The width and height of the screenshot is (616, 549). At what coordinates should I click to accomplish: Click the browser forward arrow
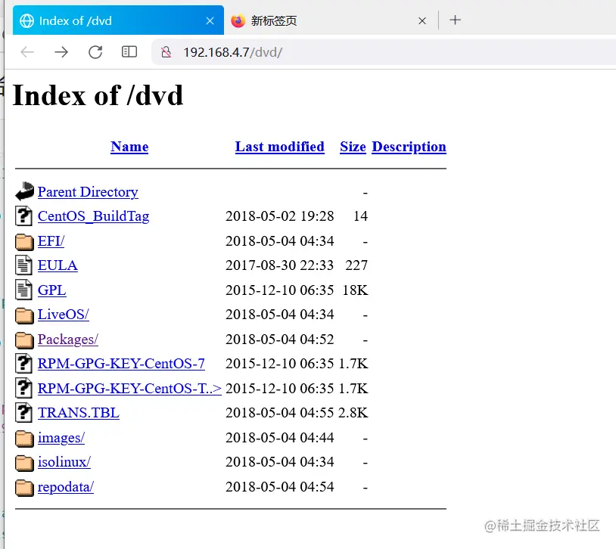click(61, 52)
